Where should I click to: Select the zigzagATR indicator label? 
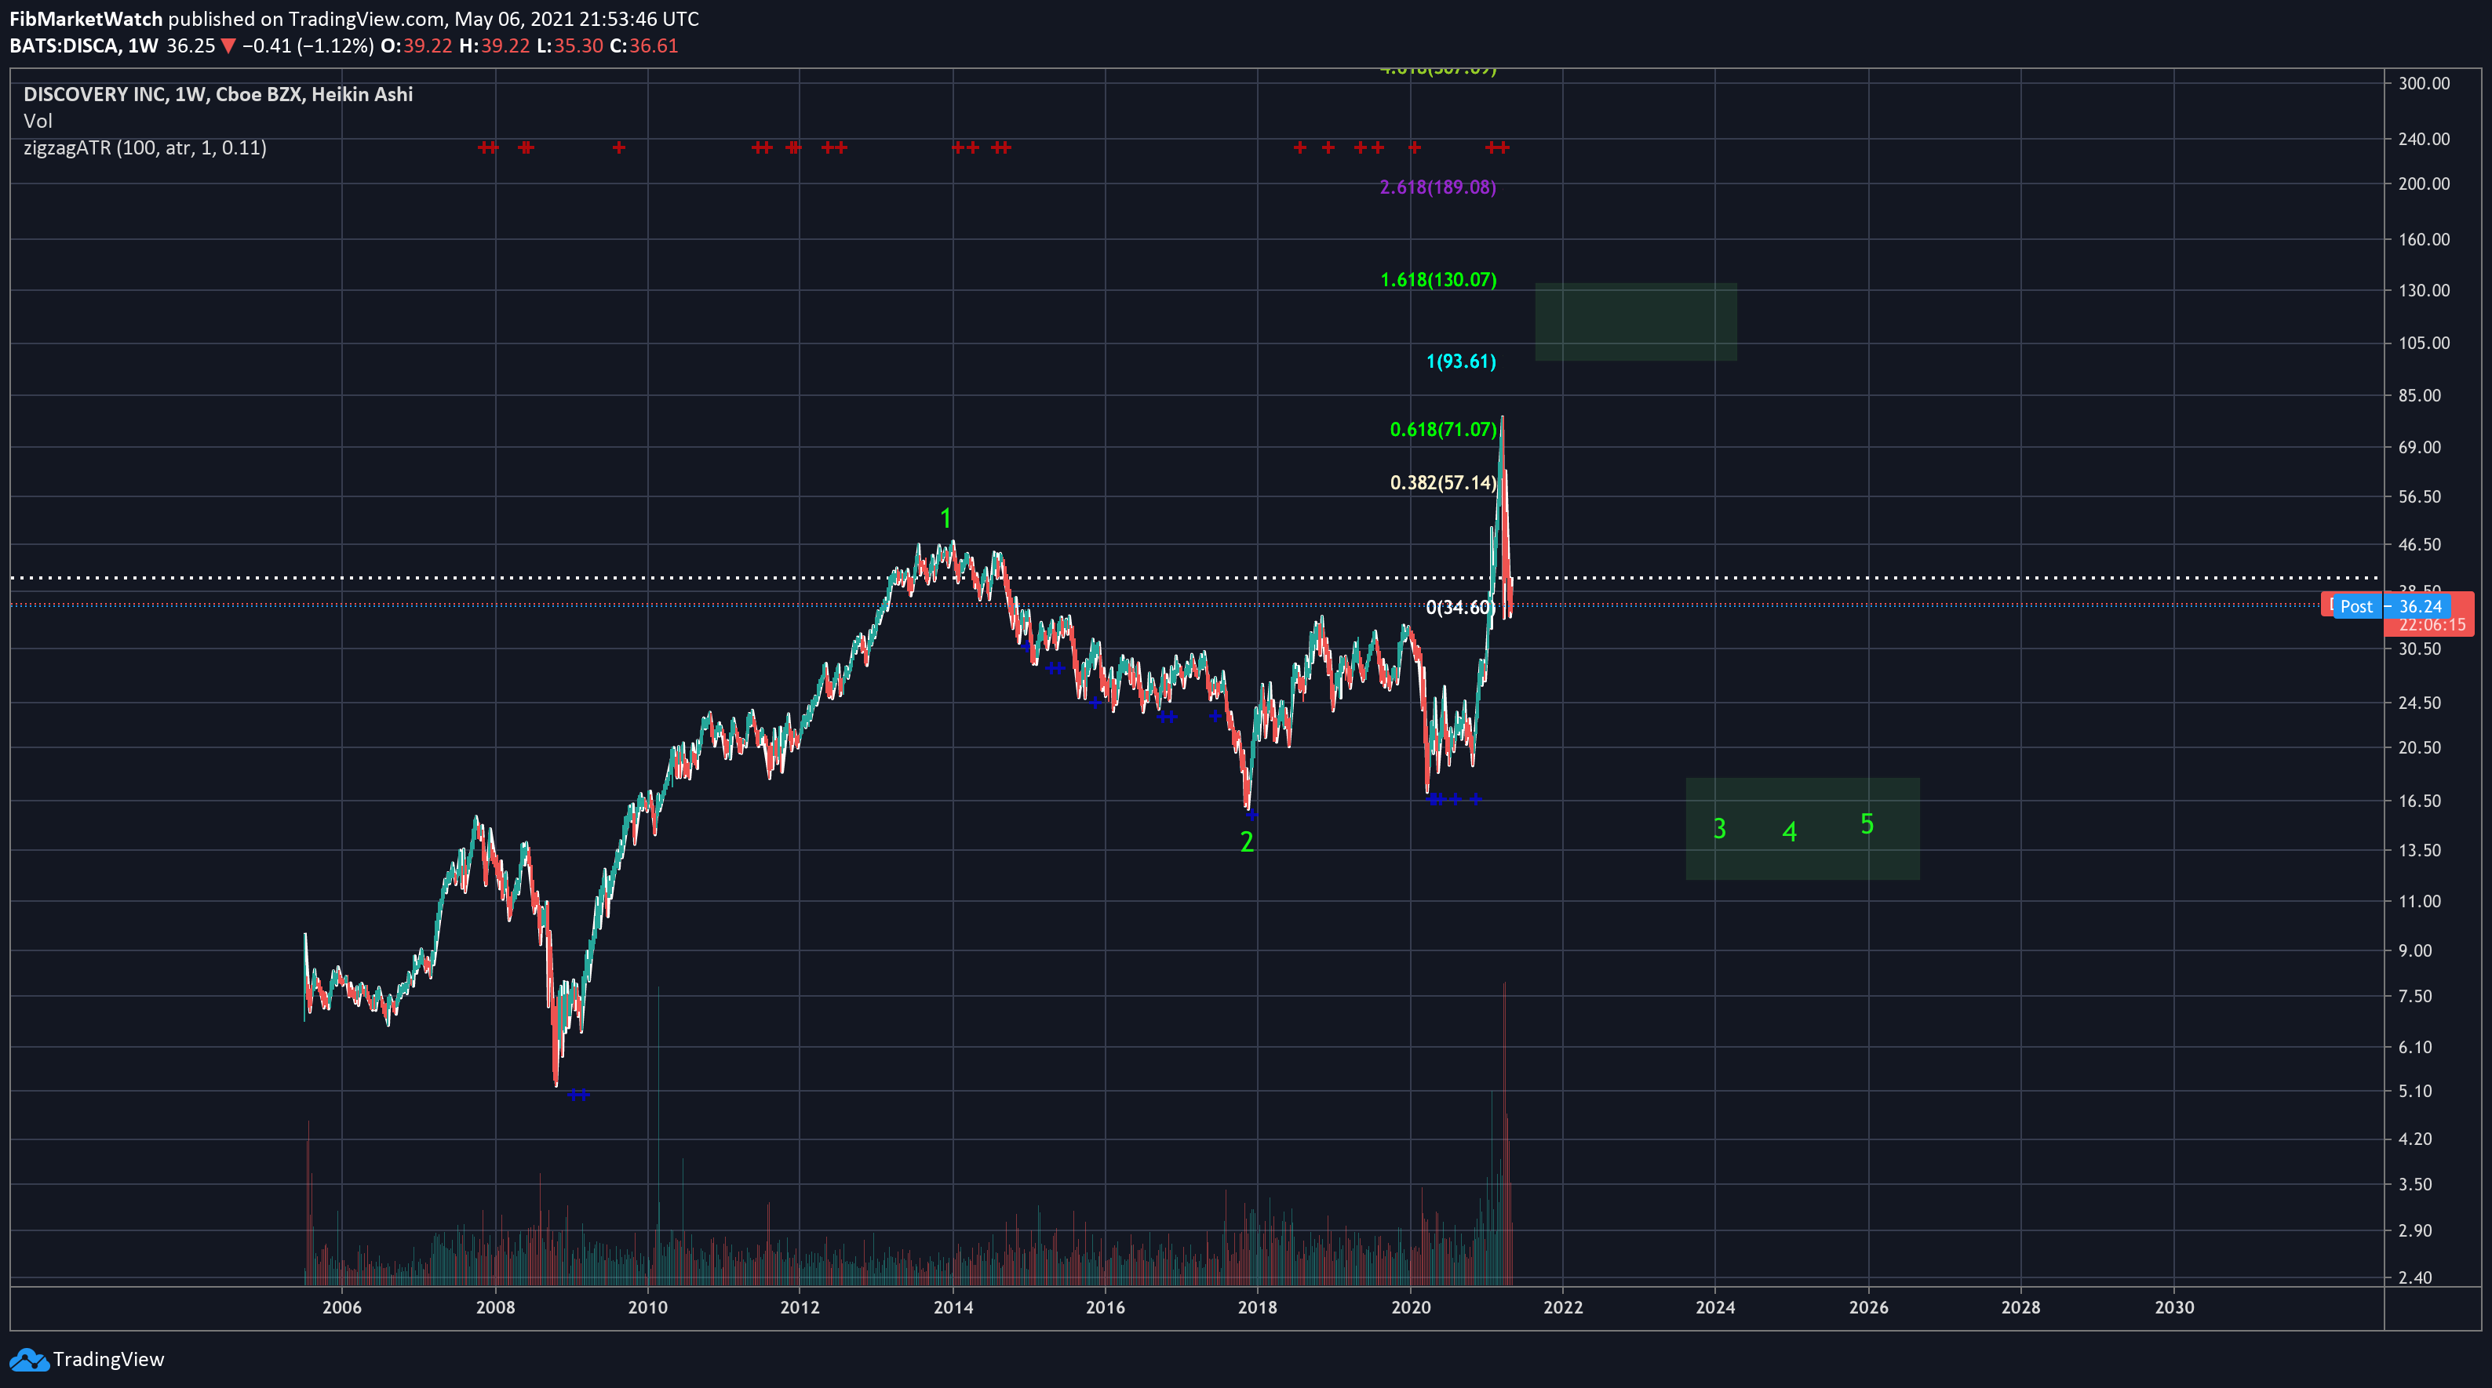(145, 148)
